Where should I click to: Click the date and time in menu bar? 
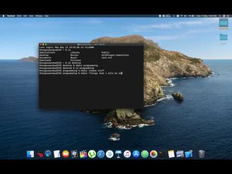click(206, 16)
